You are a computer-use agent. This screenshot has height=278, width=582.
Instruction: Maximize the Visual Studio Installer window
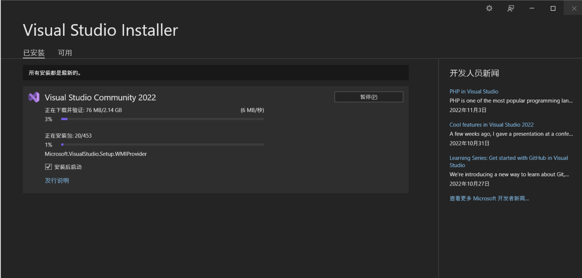click(553, 8)
